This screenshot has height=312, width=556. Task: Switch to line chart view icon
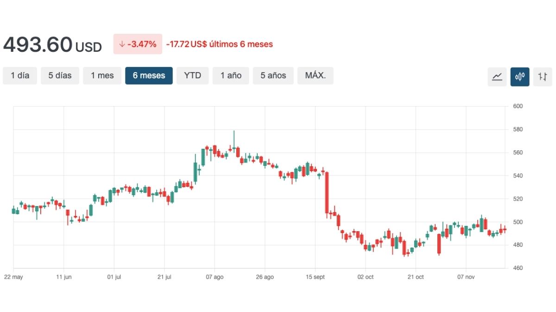click(x=497, y=76)
